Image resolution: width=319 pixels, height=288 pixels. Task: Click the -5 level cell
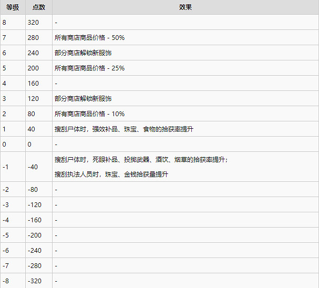click(x=6, y=235)
